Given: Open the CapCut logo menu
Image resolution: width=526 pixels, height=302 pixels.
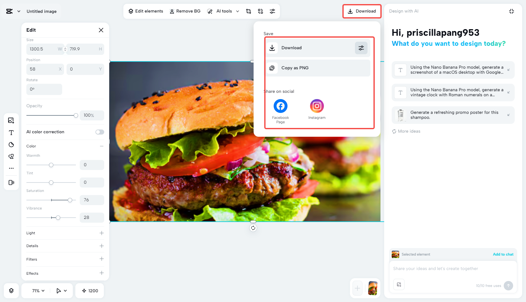Looking at the screenshot, I should (x=9, y=11).
